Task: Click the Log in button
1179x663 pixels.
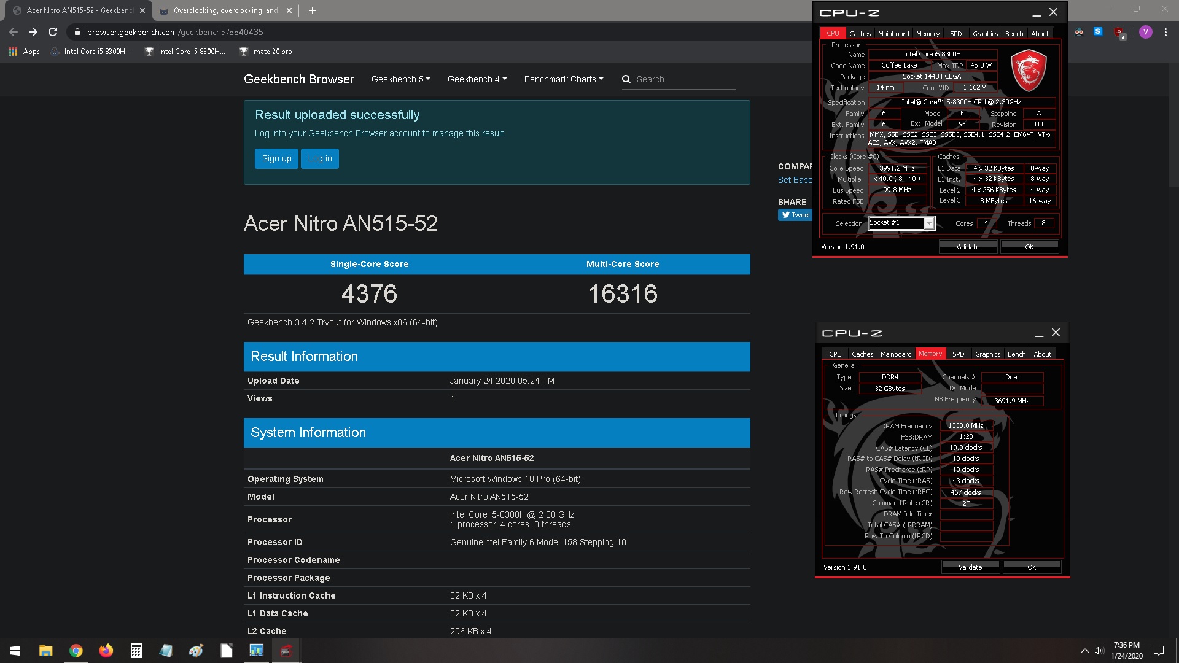Action: 320,158
